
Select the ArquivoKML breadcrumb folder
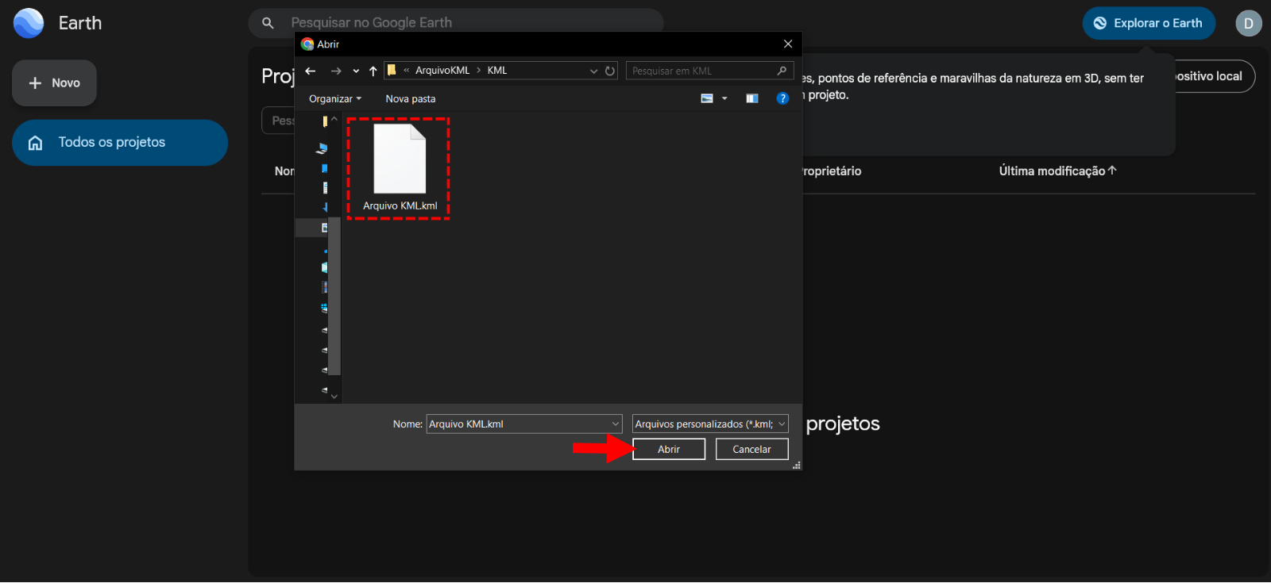point(442,71)
